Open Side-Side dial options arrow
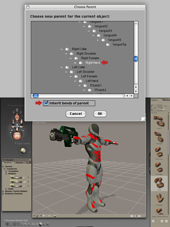 tap(28, 181)
